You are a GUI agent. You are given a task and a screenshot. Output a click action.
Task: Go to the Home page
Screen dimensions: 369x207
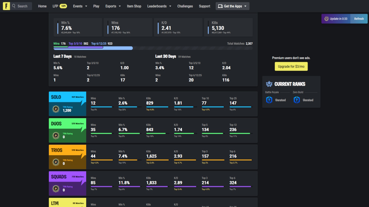click(42, 6)
